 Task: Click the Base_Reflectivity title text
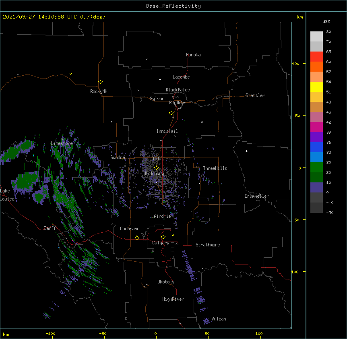(x=173, y=6)
